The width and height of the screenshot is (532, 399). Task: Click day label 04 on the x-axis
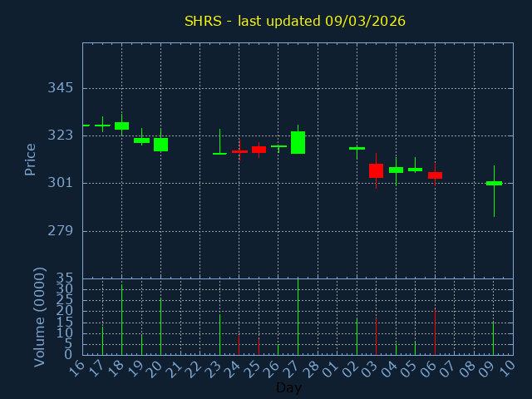click(390, 369)
